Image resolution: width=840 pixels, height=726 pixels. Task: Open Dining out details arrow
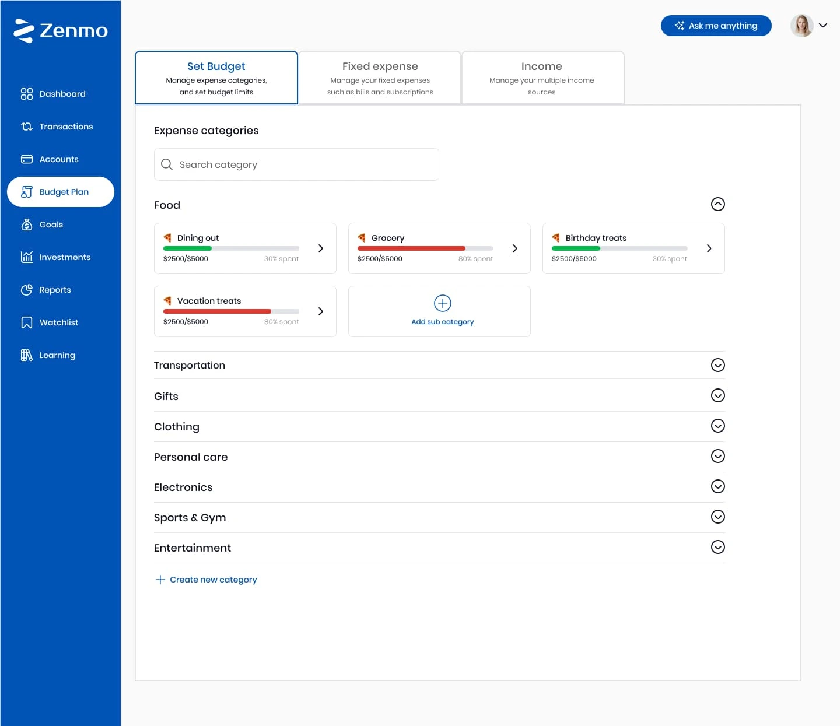tap(320, 248)
